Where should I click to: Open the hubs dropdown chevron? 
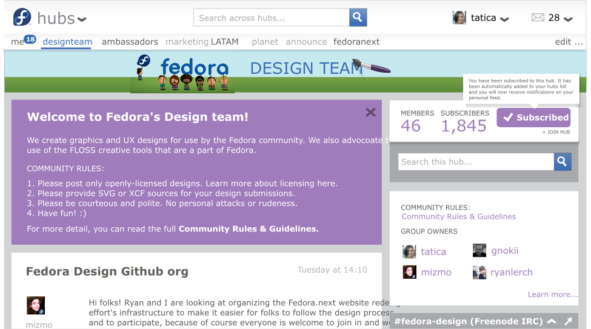click(x=82, y=19)
